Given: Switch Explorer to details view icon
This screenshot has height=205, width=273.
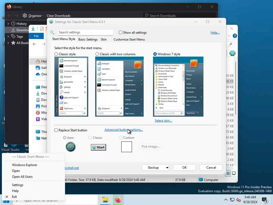Looking at the screenshot, I should point(228,173).
